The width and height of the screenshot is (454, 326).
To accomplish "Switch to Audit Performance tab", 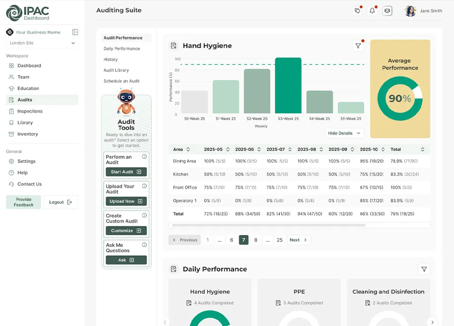I will (x=126, y=38).
